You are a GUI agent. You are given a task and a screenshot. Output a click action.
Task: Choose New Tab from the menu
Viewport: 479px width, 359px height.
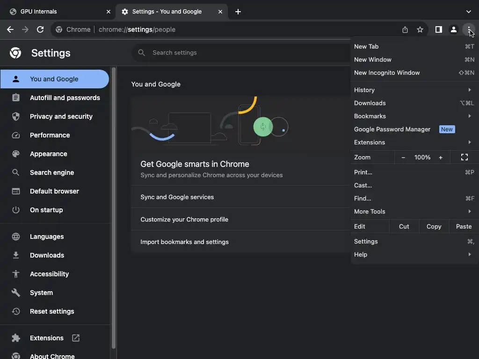414,46
